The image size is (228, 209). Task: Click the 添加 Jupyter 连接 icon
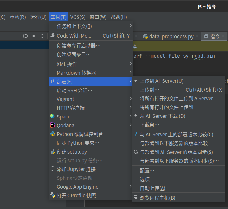click(53, 169)
